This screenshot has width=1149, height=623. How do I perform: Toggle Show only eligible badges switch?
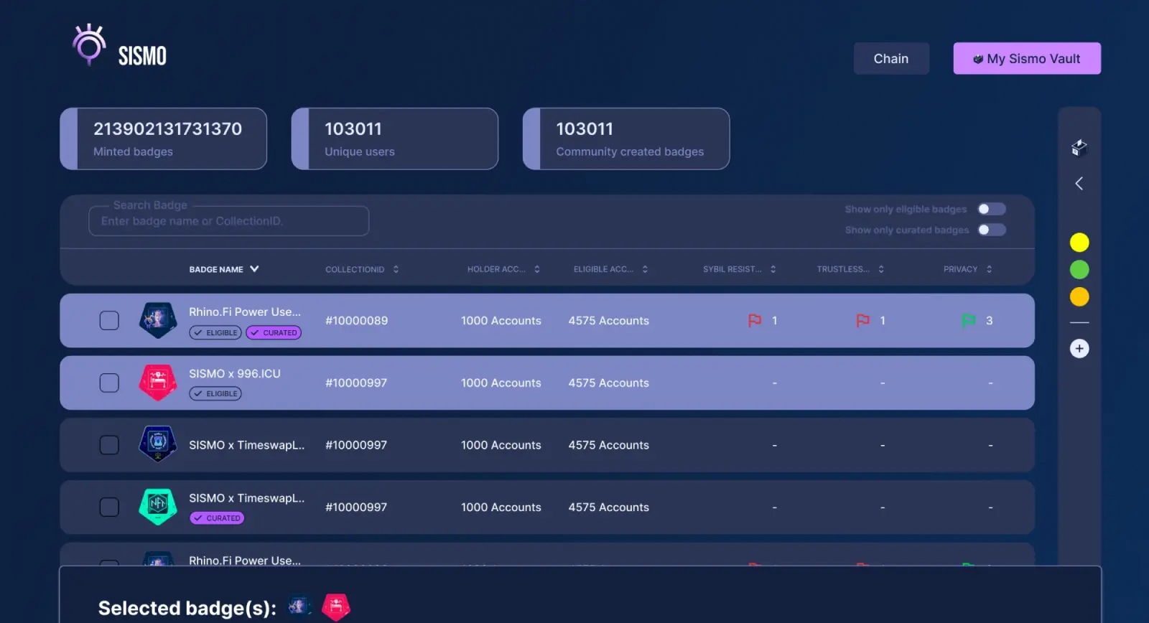coord(992,209)
